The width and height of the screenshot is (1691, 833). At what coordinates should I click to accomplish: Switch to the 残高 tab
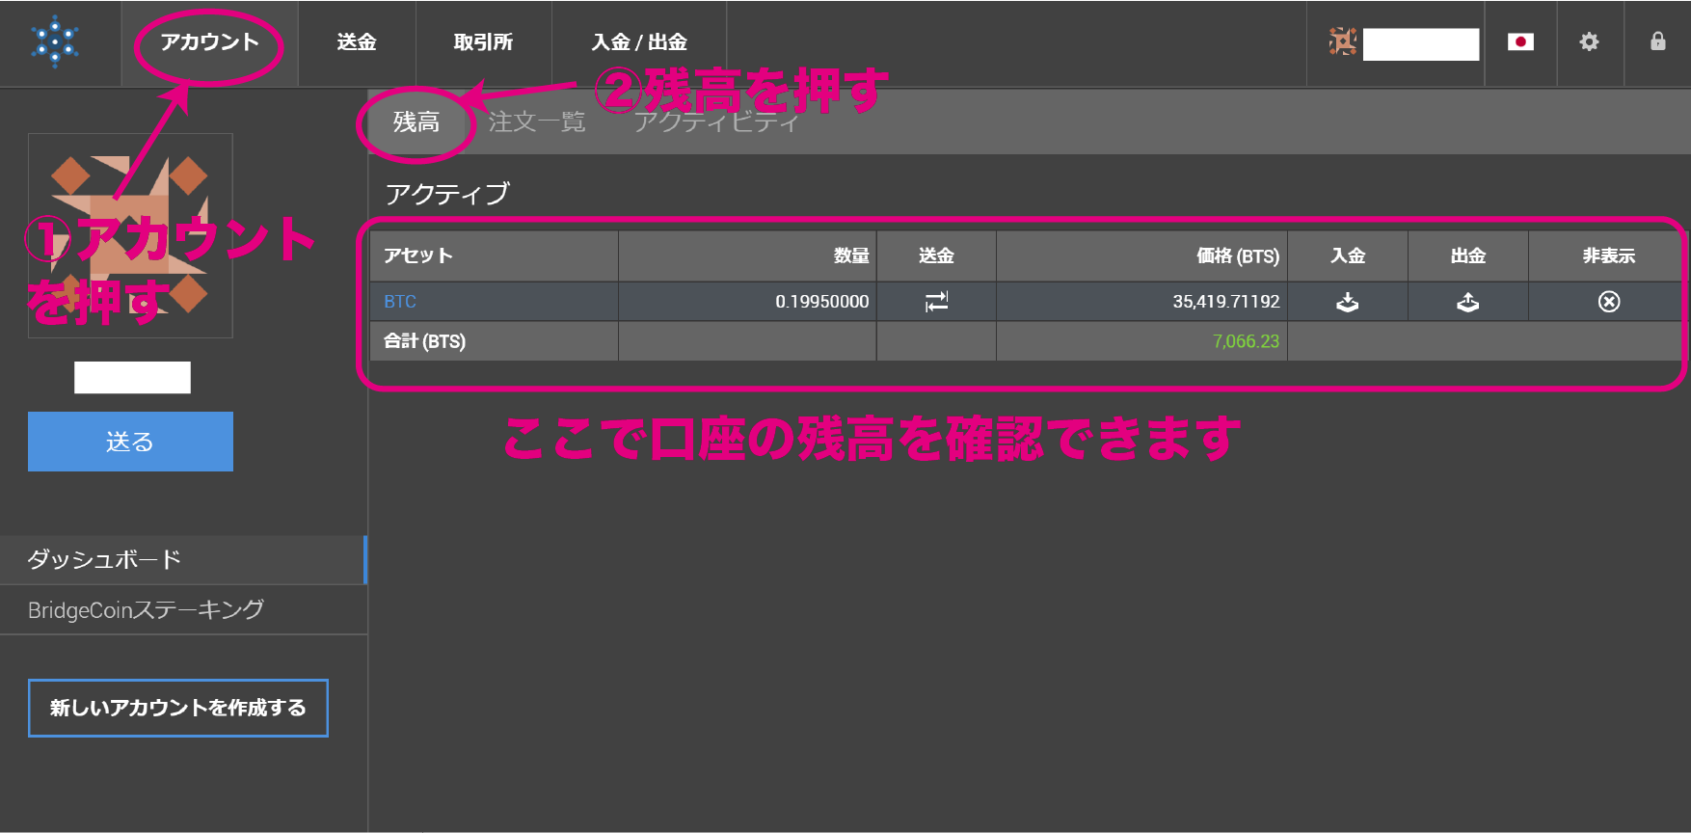click(x=416, y=122)
